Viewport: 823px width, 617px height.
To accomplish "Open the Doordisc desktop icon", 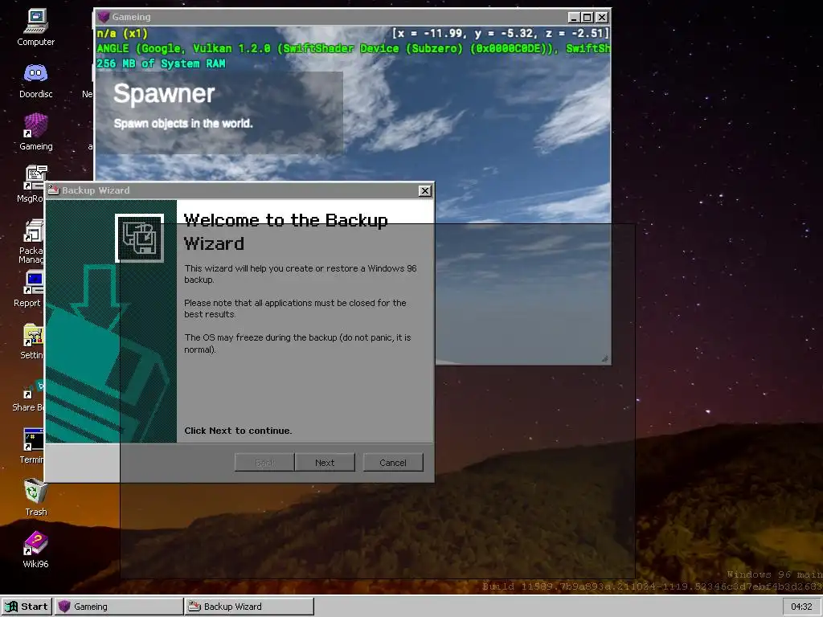I will (35, 80).
